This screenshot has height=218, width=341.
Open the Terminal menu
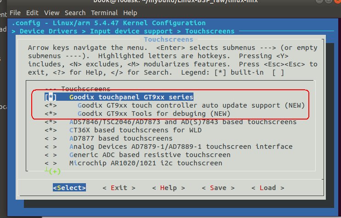tap(104, 13)
